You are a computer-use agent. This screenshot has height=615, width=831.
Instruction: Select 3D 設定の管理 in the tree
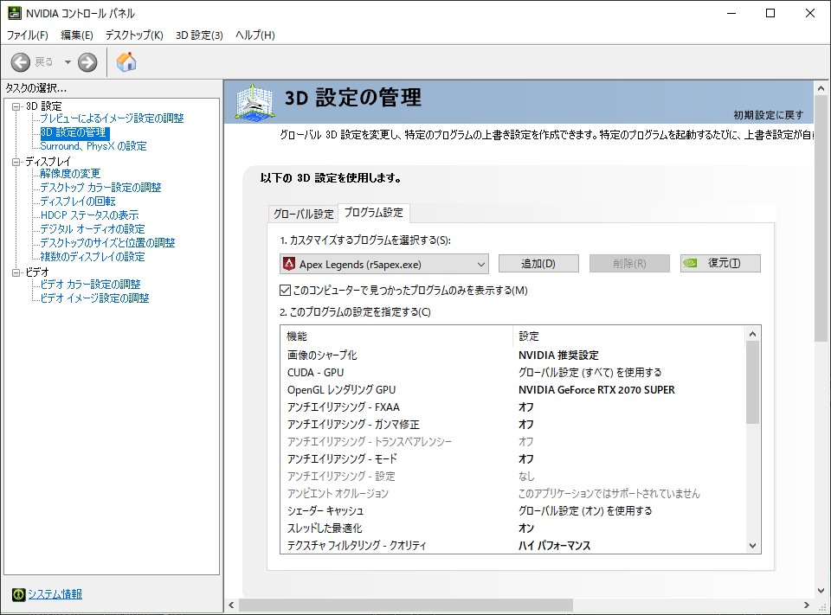(74, 132)
